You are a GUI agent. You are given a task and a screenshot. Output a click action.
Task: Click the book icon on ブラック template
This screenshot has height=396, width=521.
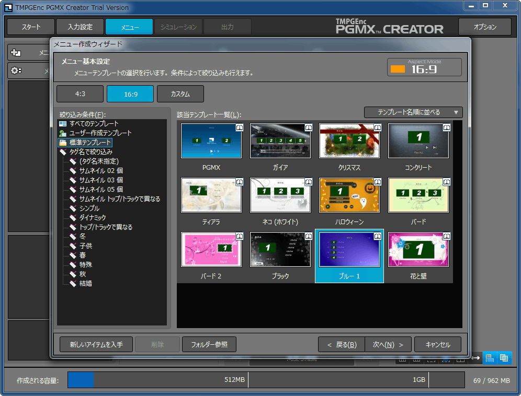pyautogui.click(x=309, y=236)
